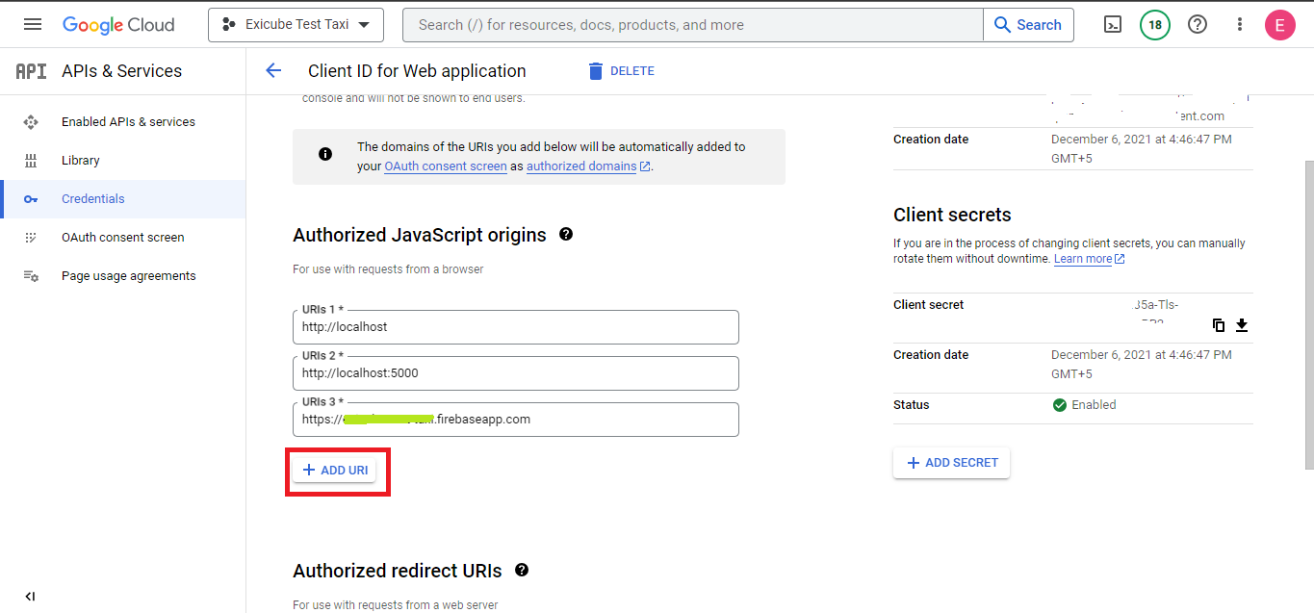This screenshot has width=1314, height=613.
Task: Click the user account avatar E
Action: (1279, 25)
